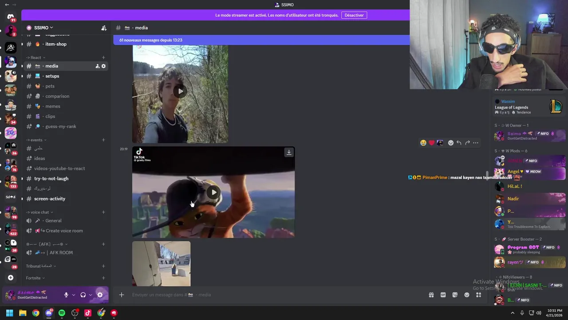Screen dimensions: 568x320
Task: Open the clips channel
Action: tap(66, 116)
